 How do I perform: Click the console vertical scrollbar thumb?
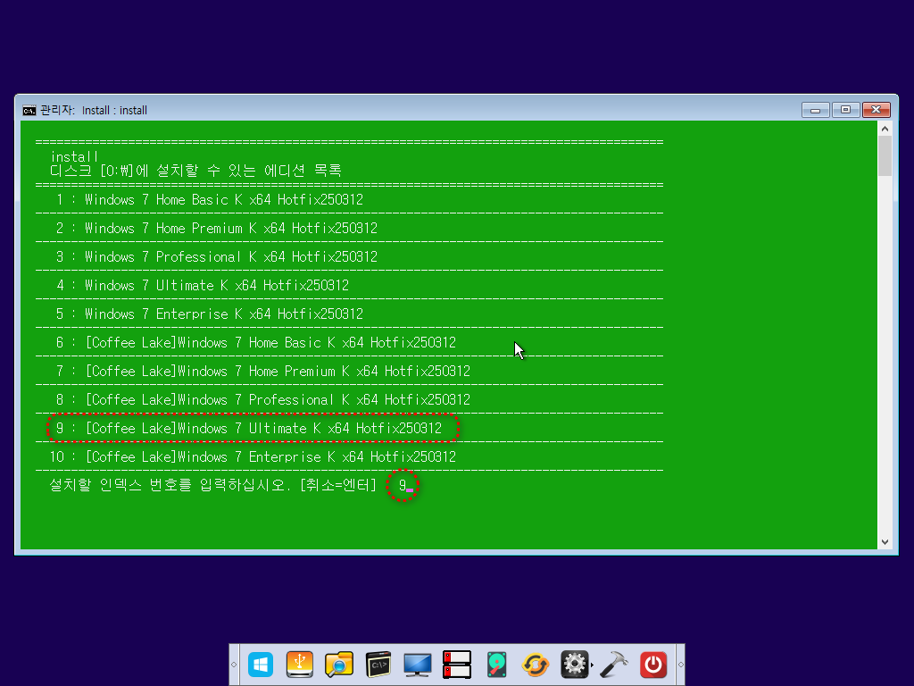point(885,155)
